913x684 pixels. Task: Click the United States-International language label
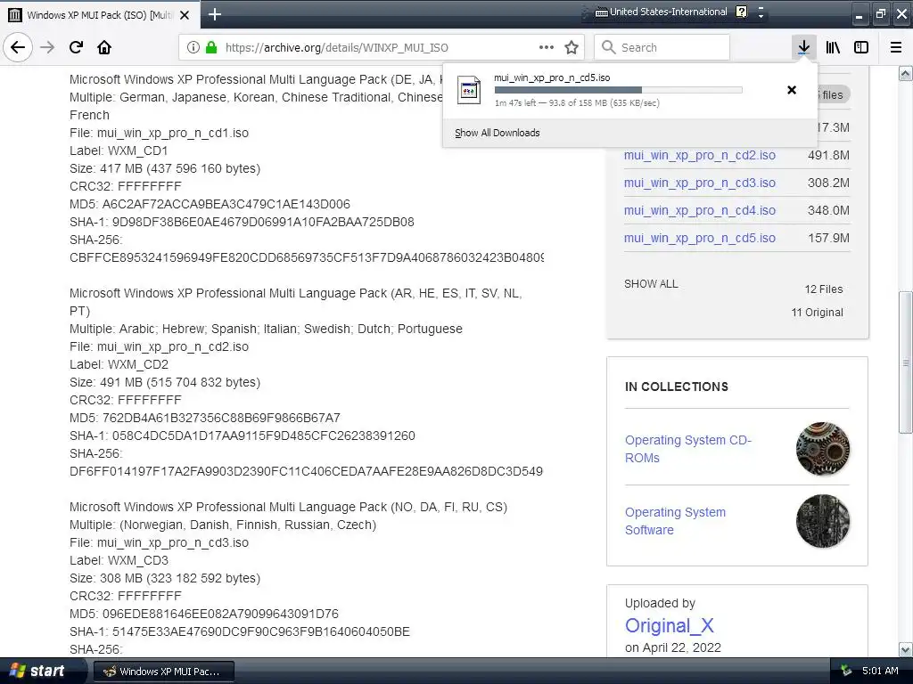669,12
